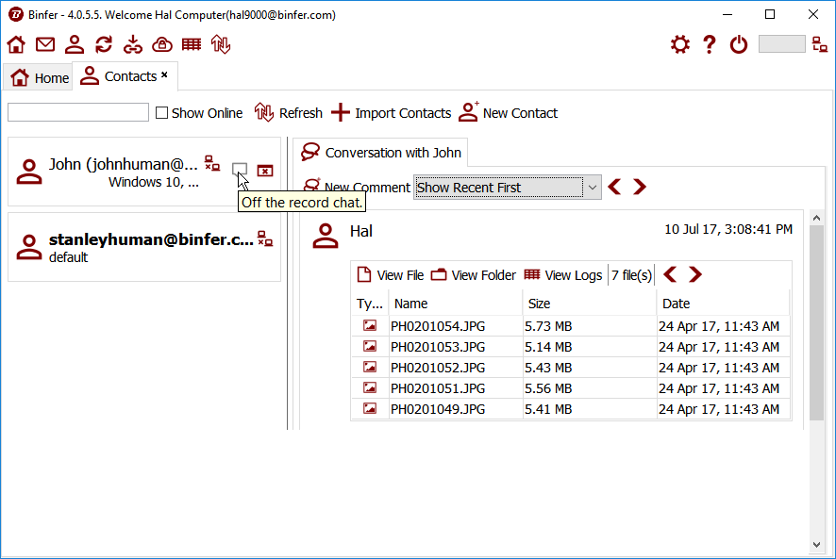Select Conversation with John tab
The image size is (836, 559).
(x=380, y=153)
